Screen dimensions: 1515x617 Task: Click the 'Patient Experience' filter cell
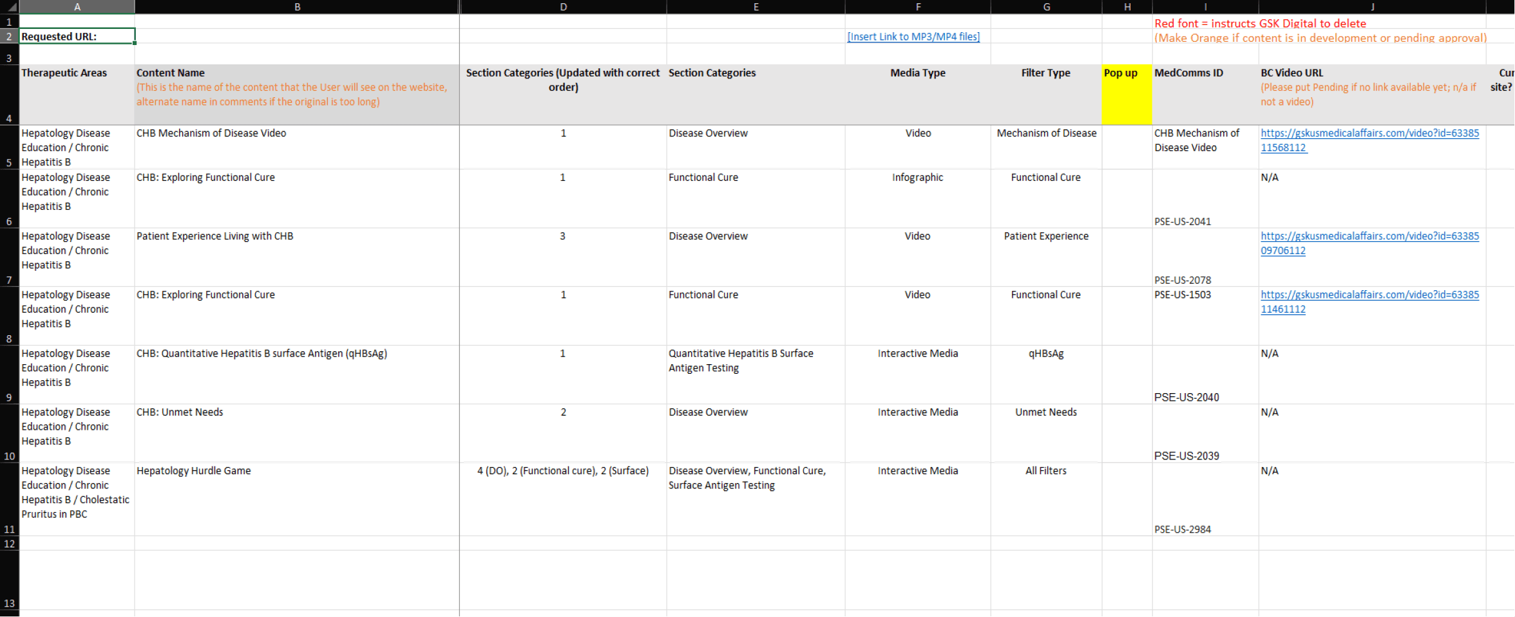pyautogui.click(x=1046, y=257)
